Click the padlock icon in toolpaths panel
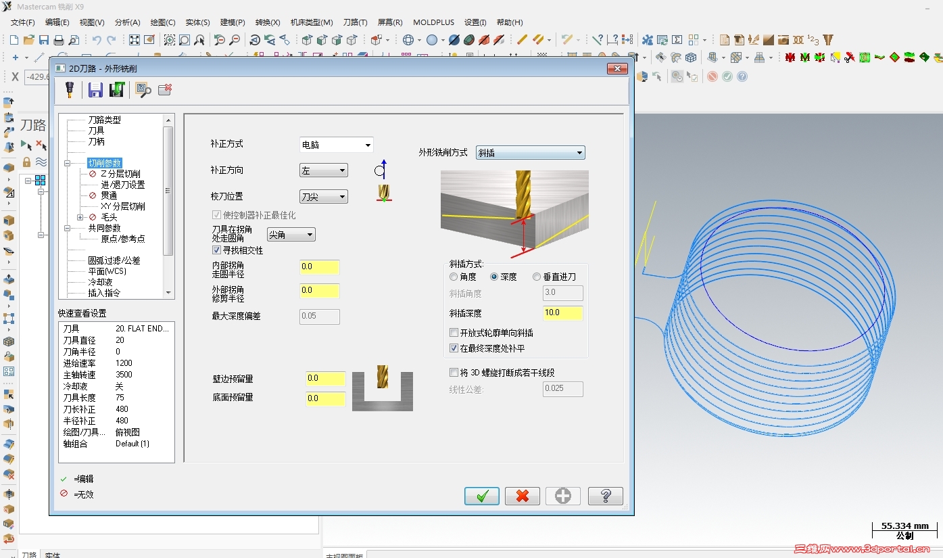The width and height of the screenshot is (943, 558). pos(26,162)
